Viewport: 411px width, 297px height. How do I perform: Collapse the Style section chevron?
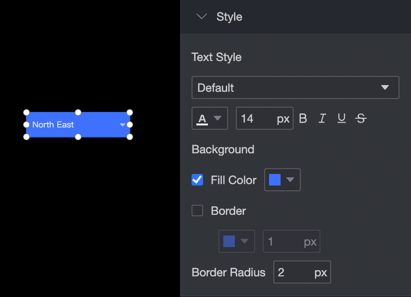pos(202,17)
